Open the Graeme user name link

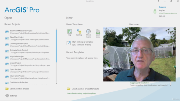pos(162,7)
